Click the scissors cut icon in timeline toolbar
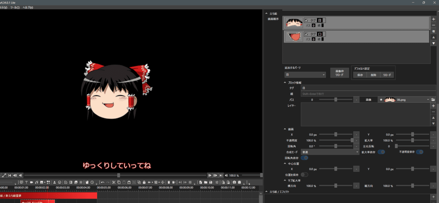439x203 pixels. (x=114, y=182)
